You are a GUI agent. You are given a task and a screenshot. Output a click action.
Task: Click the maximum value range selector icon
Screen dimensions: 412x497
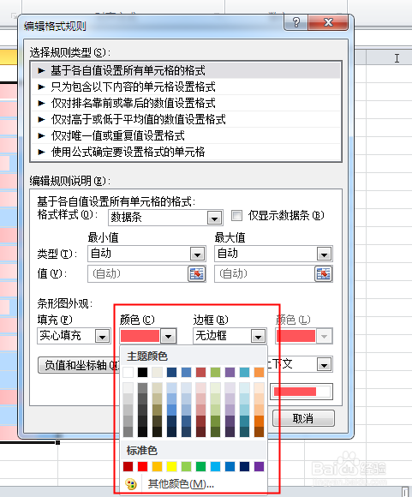click(323, 274)
